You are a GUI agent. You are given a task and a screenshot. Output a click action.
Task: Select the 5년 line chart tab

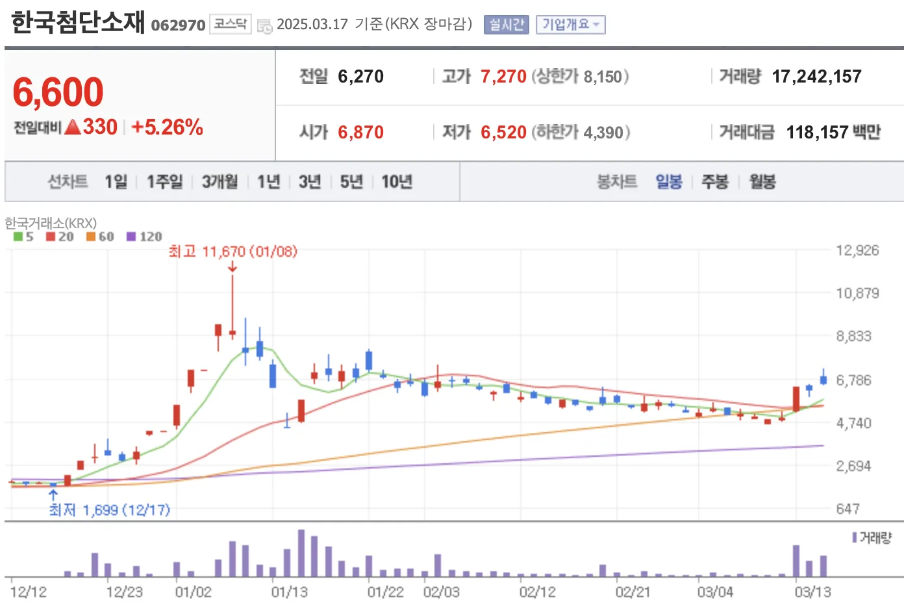351,182
